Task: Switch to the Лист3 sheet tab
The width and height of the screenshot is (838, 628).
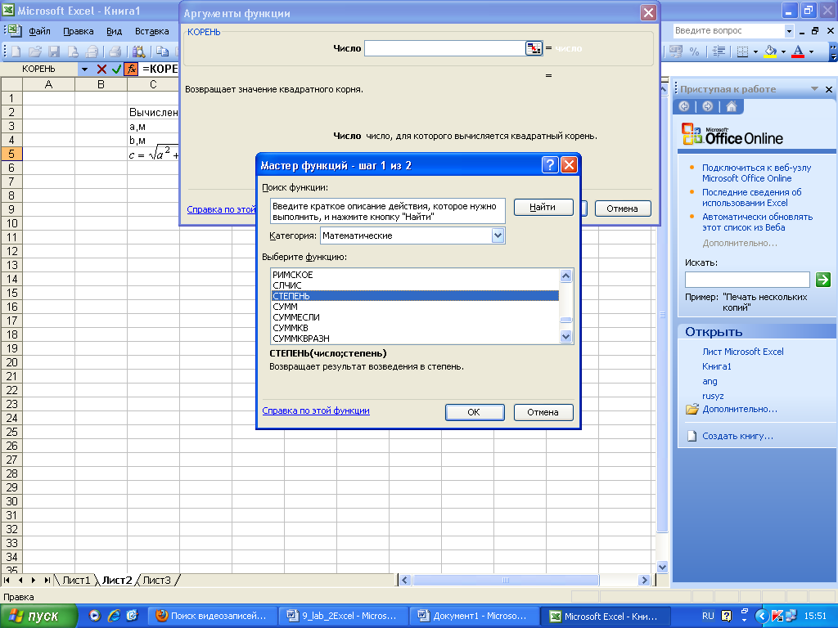Action: (156, 580)
